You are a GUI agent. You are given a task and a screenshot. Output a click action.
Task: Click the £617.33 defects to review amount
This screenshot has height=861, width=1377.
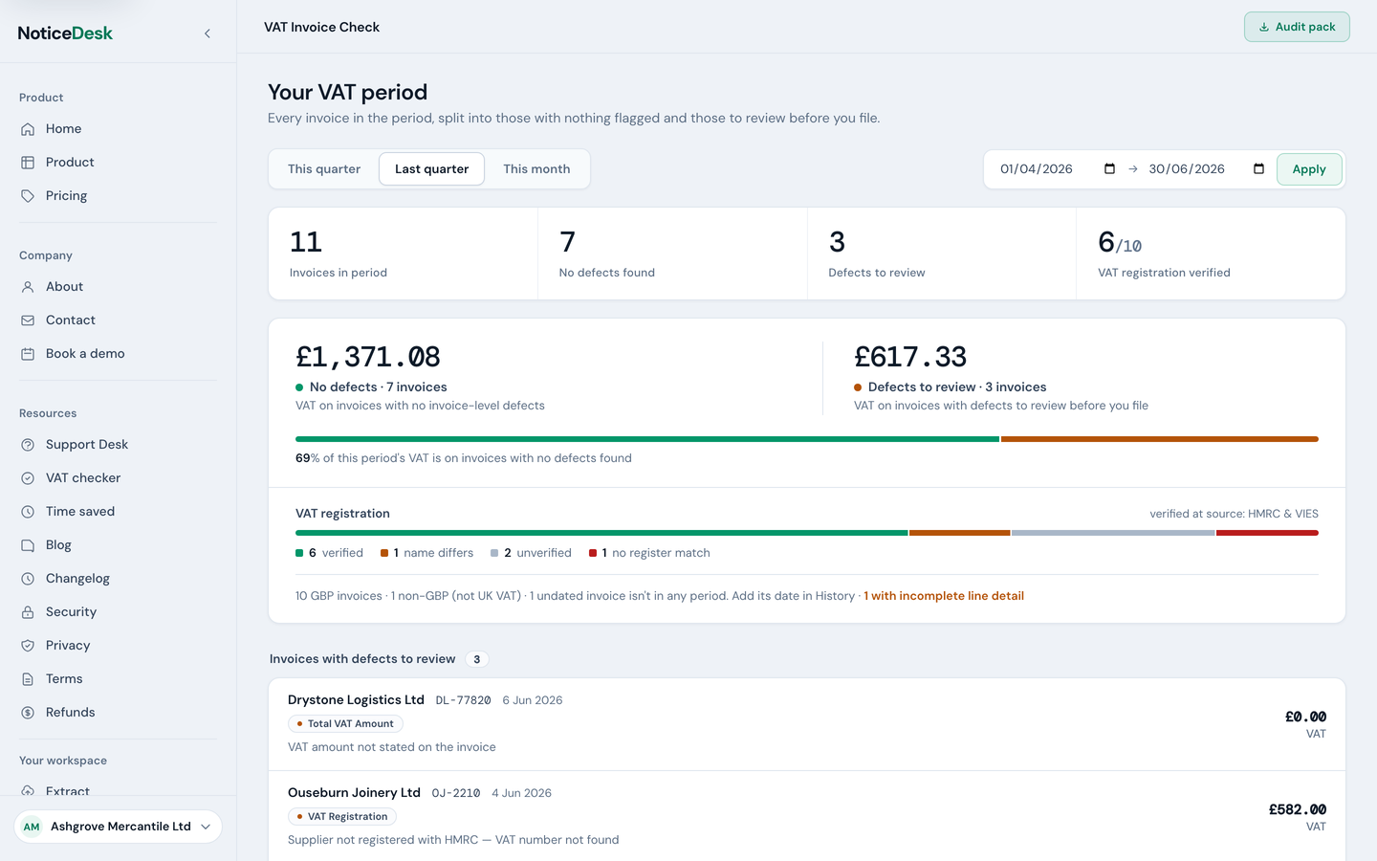click(910, 357)
